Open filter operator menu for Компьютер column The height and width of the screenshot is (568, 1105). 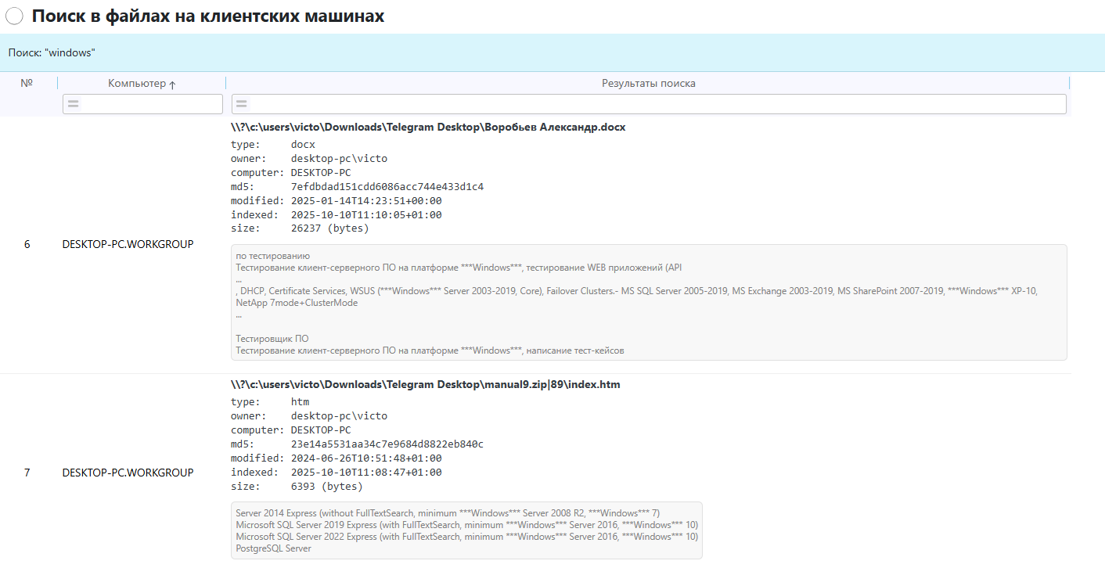click(x=73, y=104)
